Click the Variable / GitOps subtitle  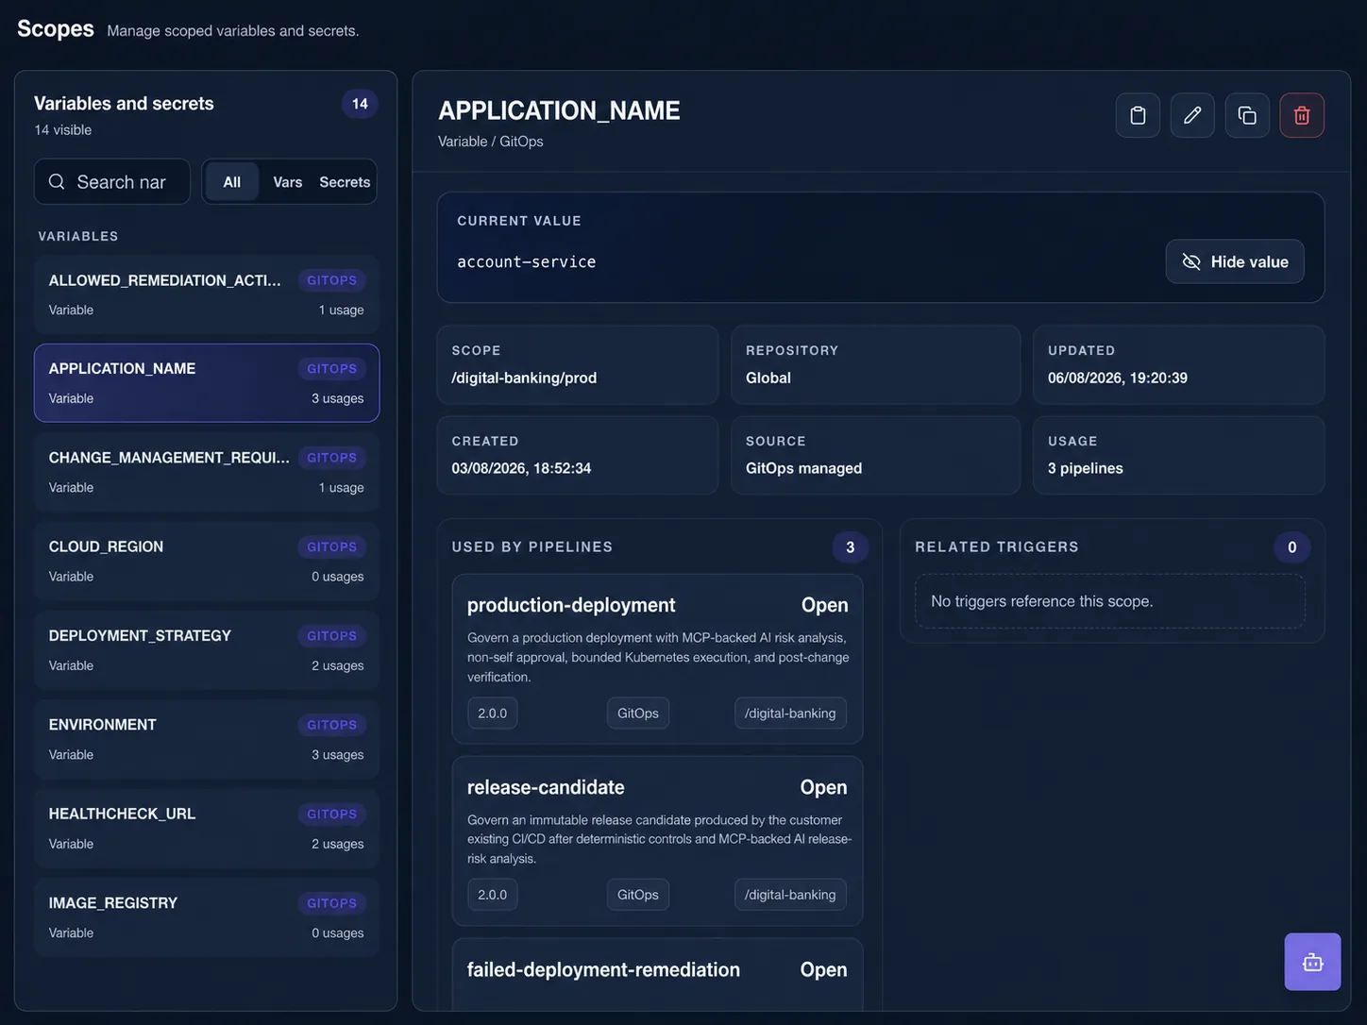point(491,142)
